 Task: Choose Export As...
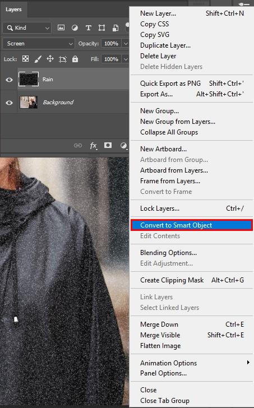tap(156, 94)
